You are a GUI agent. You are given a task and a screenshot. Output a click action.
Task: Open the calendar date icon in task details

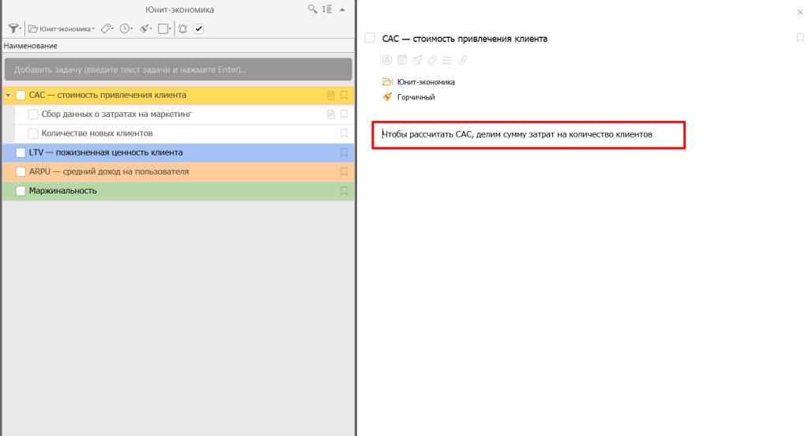[x=402, y=60]
